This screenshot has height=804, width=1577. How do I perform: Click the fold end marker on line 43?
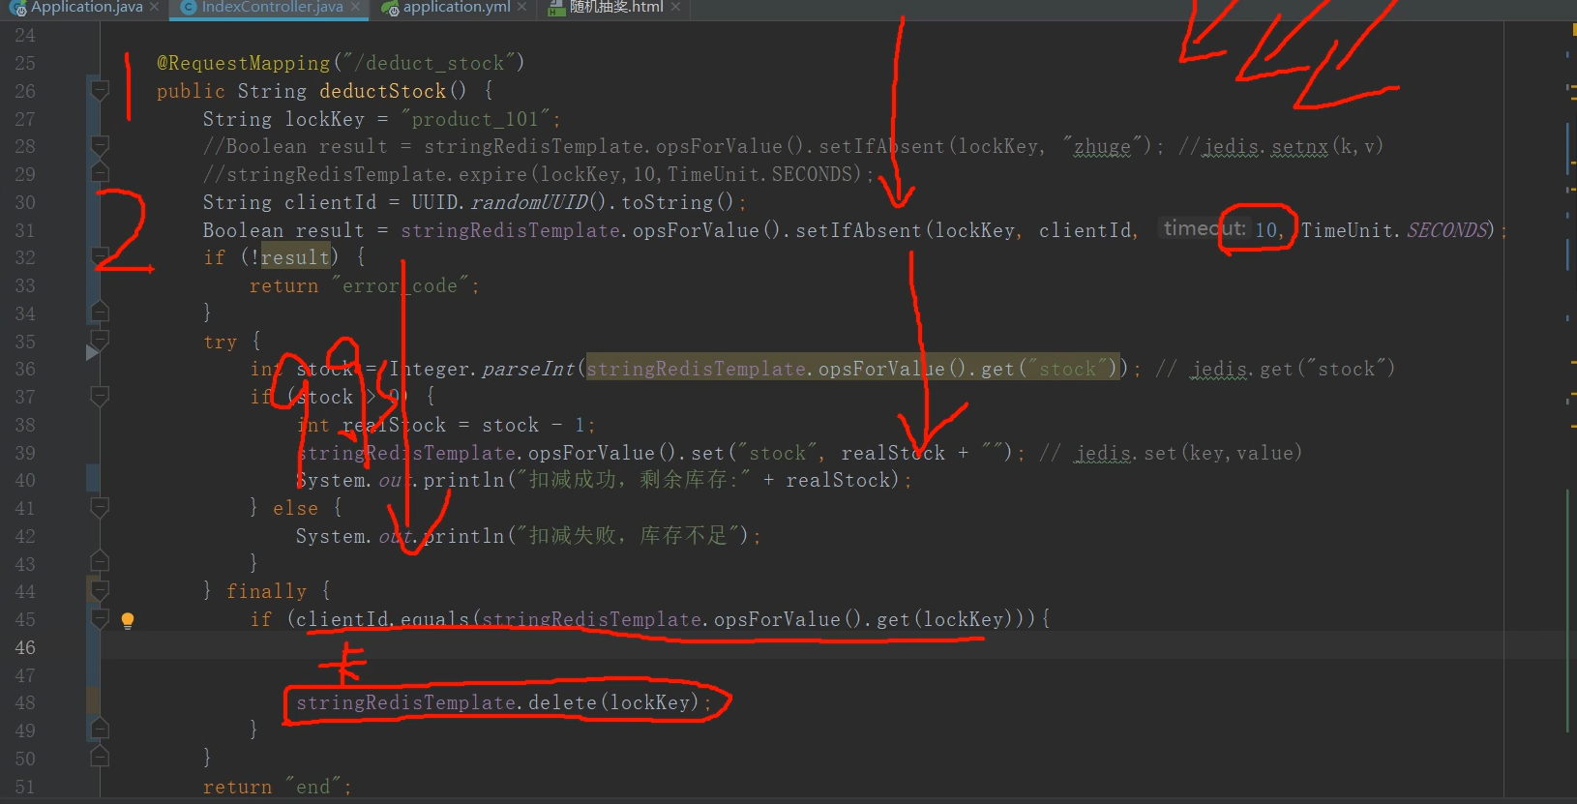click(100, 562)
